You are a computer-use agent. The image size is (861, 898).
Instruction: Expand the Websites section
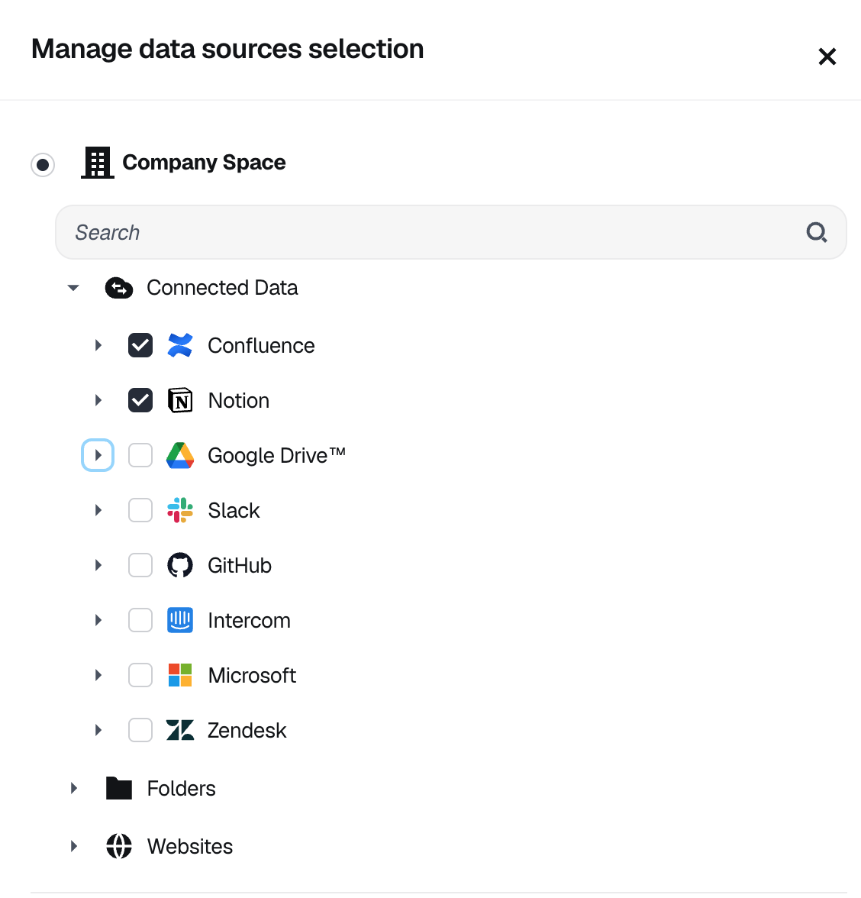(74, 846)
